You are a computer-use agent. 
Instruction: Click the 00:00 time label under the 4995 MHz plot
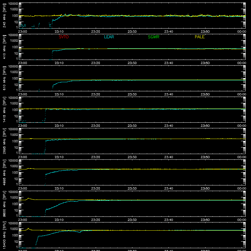(x=242, y=189)
